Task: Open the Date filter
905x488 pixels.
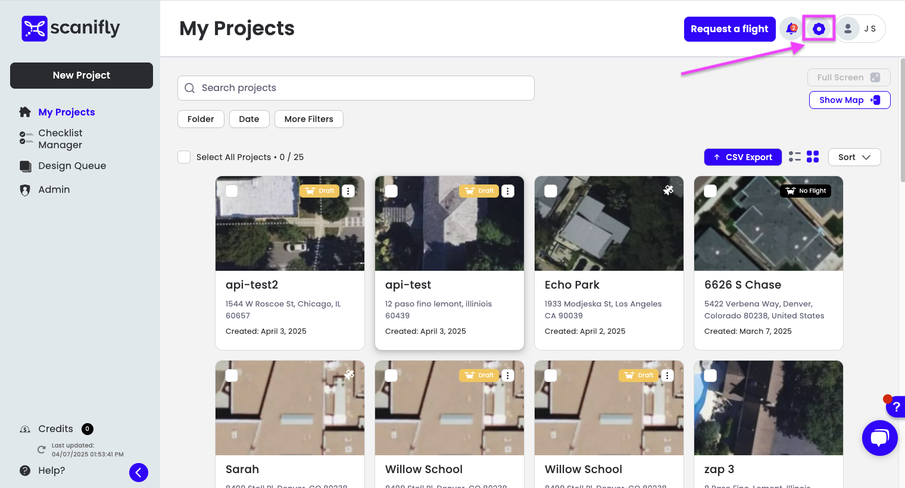Action: (x=249, y=119)
